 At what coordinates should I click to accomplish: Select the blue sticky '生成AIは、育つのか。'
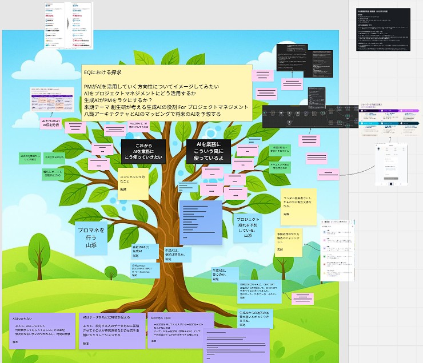[225, 275]
